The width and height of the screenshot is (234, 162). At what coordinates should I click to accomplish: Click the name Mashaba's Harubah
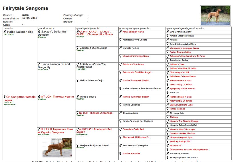(179, 154)
